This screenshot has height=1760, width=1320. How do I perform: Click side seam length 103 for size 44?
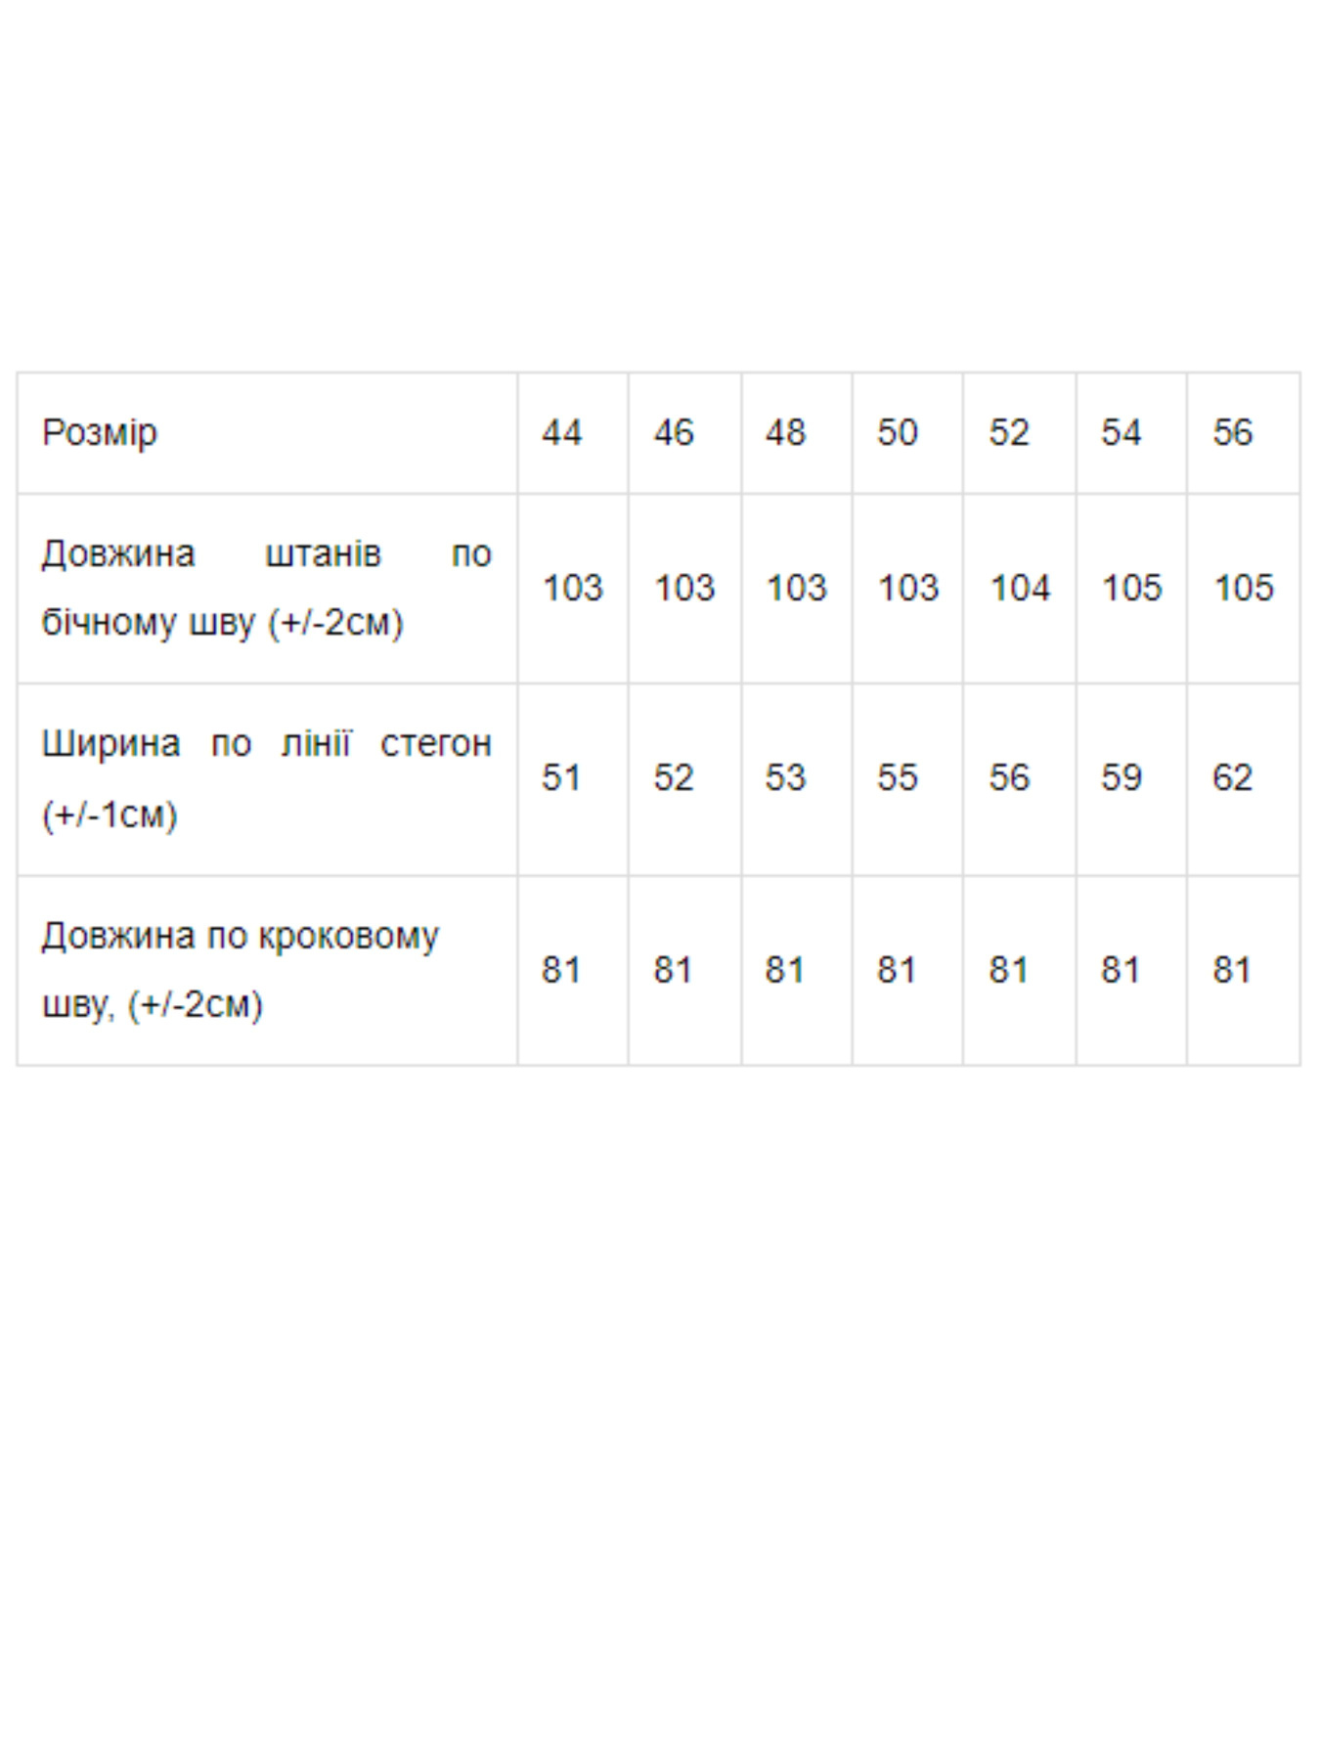coord(573,588)
